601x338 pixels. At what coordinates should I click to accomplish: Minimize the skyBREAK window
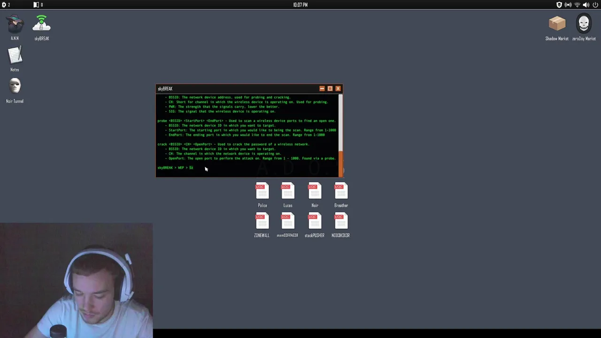(322, 88)
